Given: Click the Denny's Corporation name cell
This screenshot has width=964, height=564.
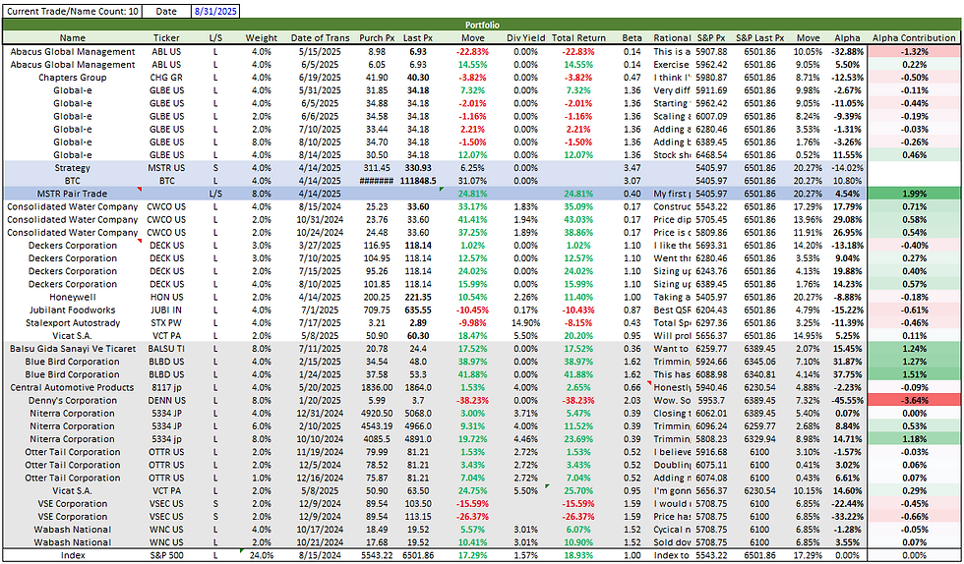Looking at the screenshot, I should [x=73, y=400].
